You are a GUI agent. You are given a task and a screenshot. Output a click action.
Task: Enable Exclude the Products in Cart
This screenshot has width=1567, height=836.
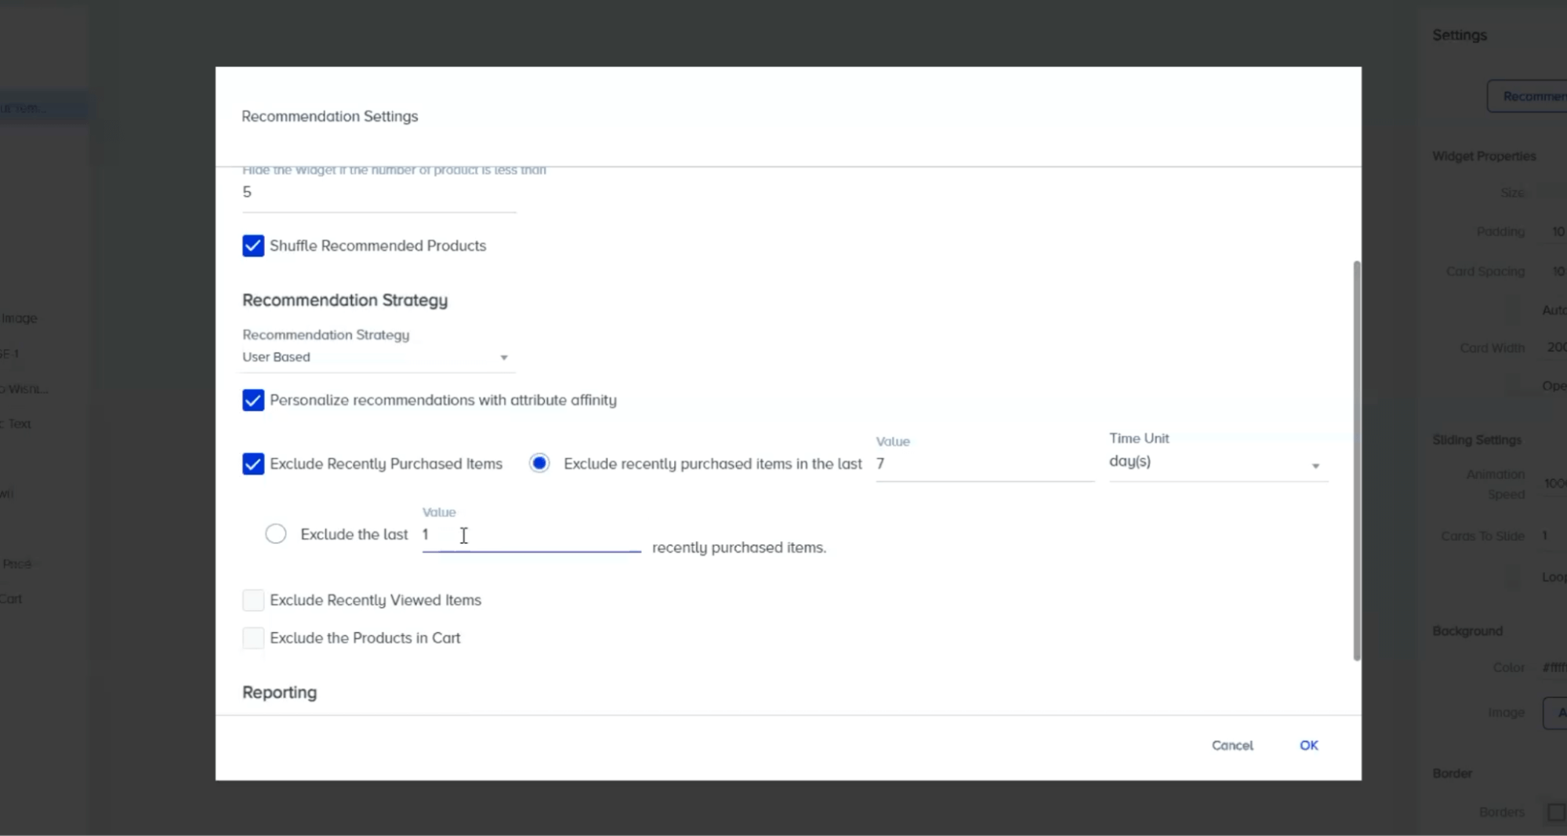pos(252,638)
